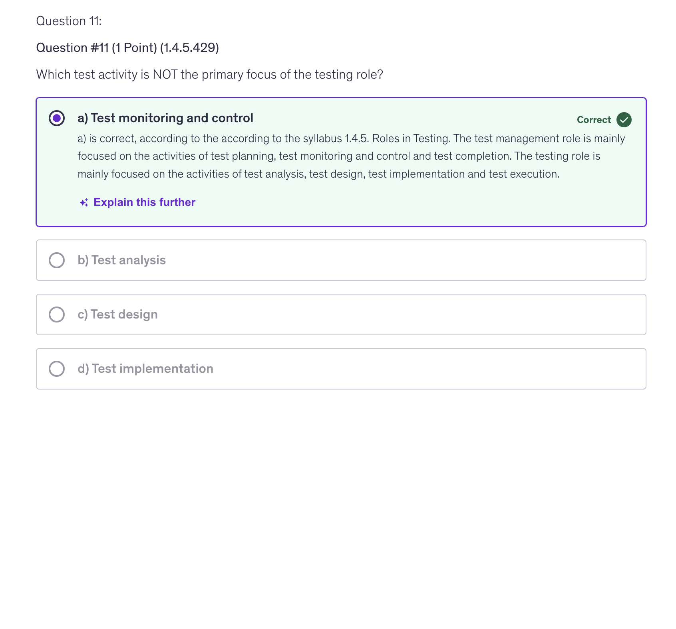
Task: Click the green 'Correct' status text
Action: click(x=594, y=120)
